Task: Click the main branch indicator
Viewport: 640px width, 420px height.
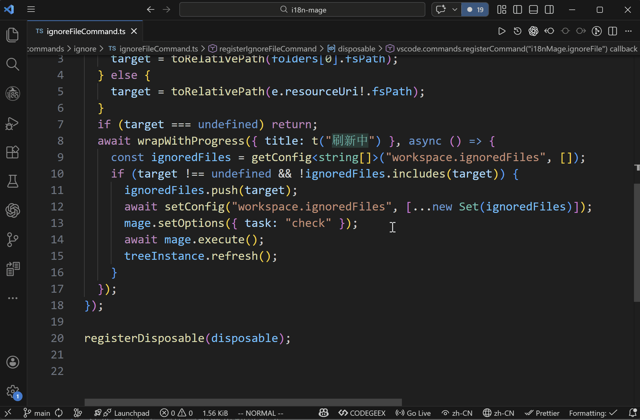Action: [x=37, y=413]
